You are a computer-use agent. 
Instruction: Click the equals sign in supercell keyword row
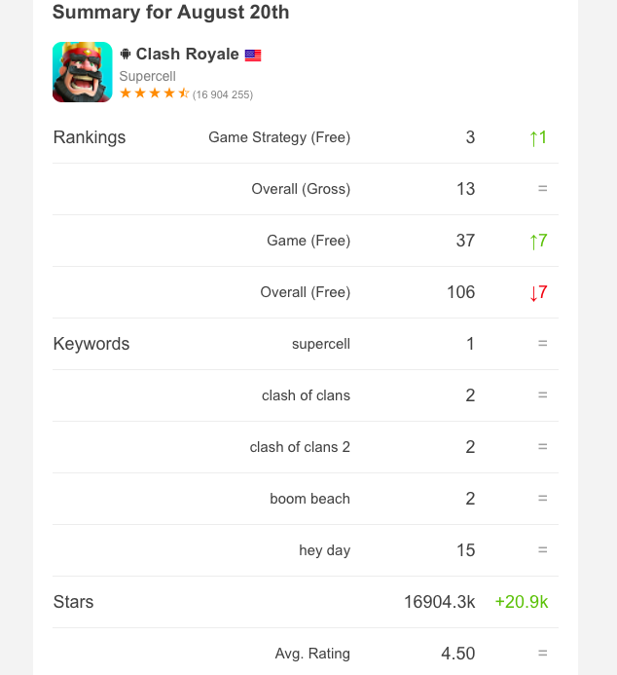click(x=543, y=344)
